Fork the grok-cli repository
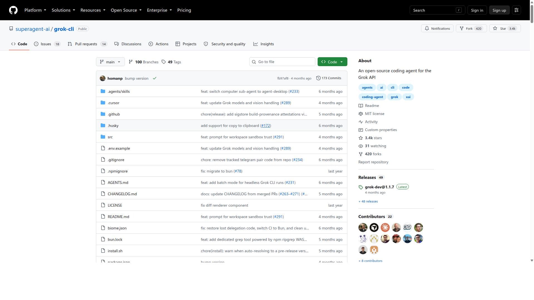The width and height of the screenshot is (534, 300). (471, 29)
